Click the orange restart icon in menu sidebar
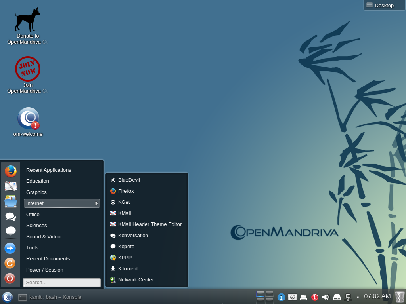Image resolution: width=406 pixels, height=304 pixels. [x=10, y=263]
